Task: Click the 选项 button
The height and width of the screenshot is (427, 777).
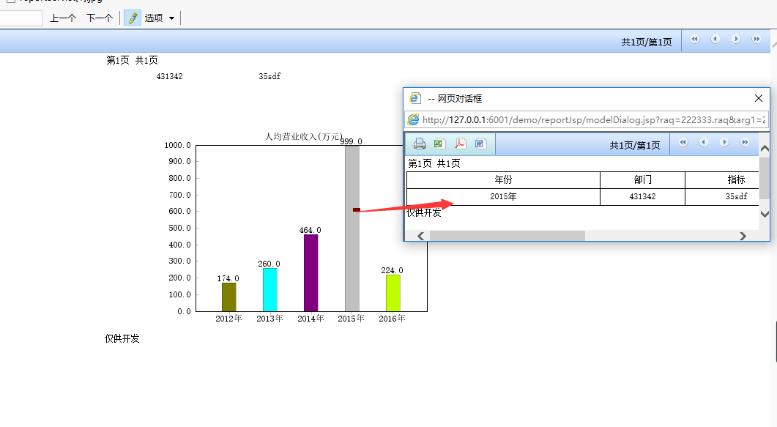Action: tap(154, 18)
